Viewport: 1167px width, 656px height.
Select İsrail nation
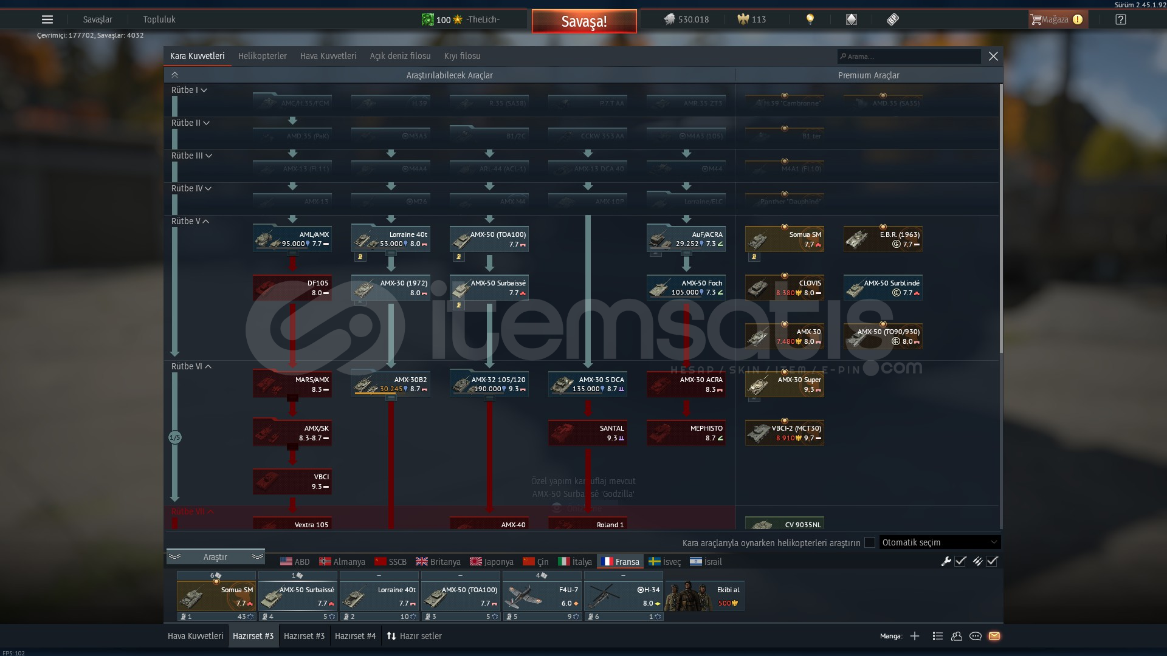[x=706, y=562]
